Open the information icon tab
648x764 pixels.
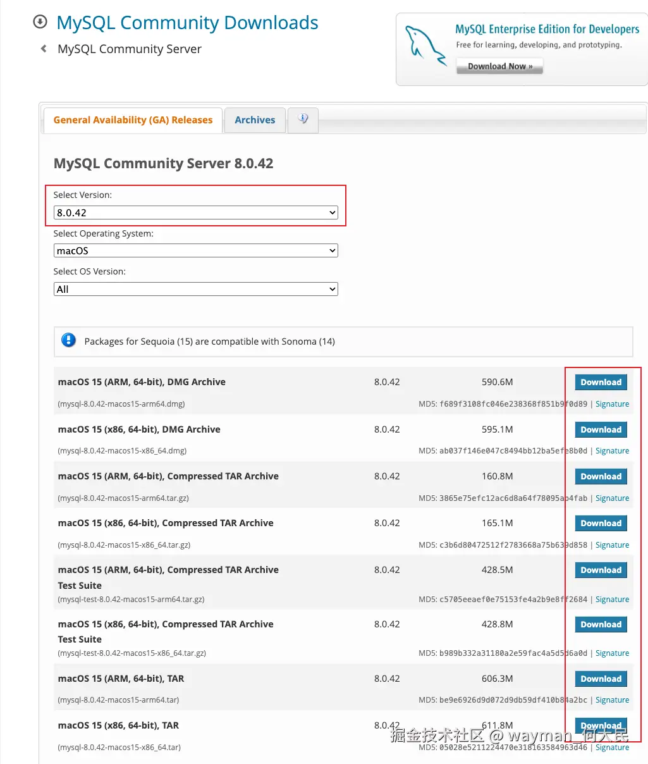tap(303, 120)
